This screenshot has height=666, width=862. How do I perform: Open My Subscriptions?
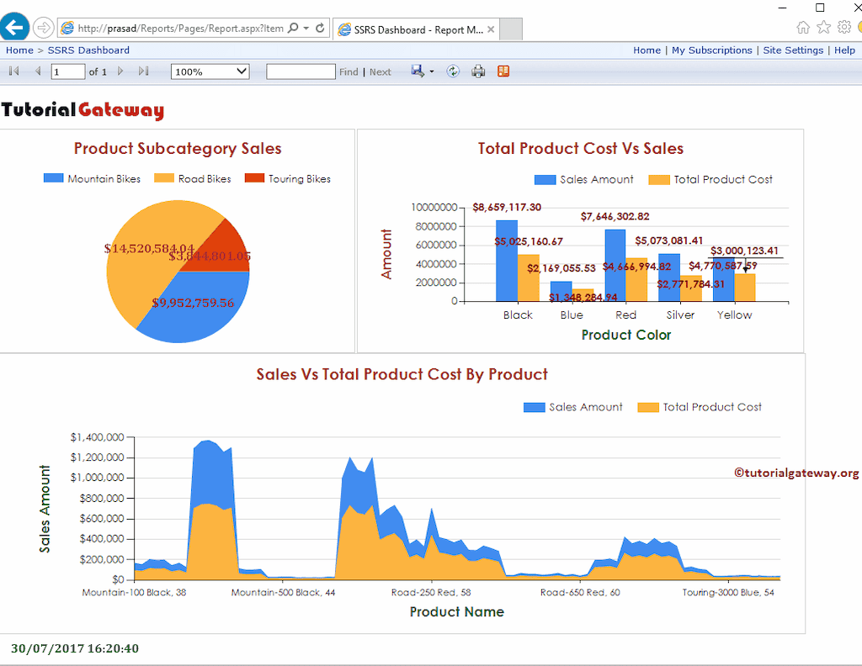(x=711, y=50)
